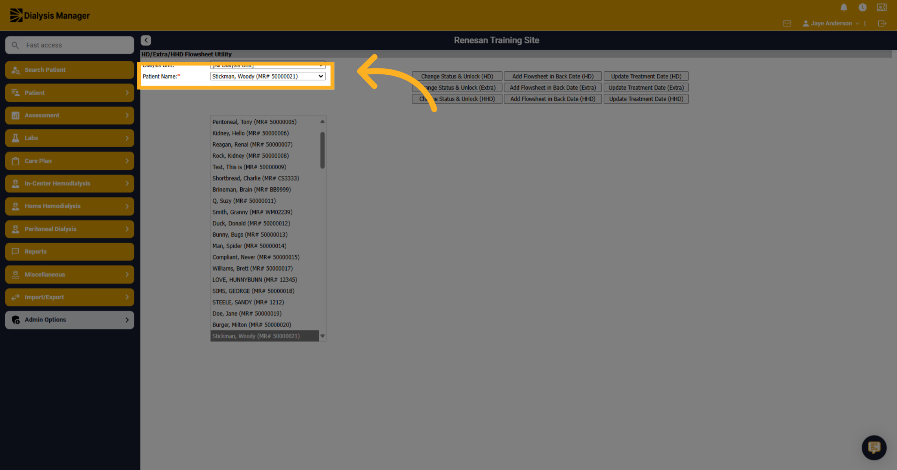Expand In-Center Hemodialysis menu

click(70, 184)
